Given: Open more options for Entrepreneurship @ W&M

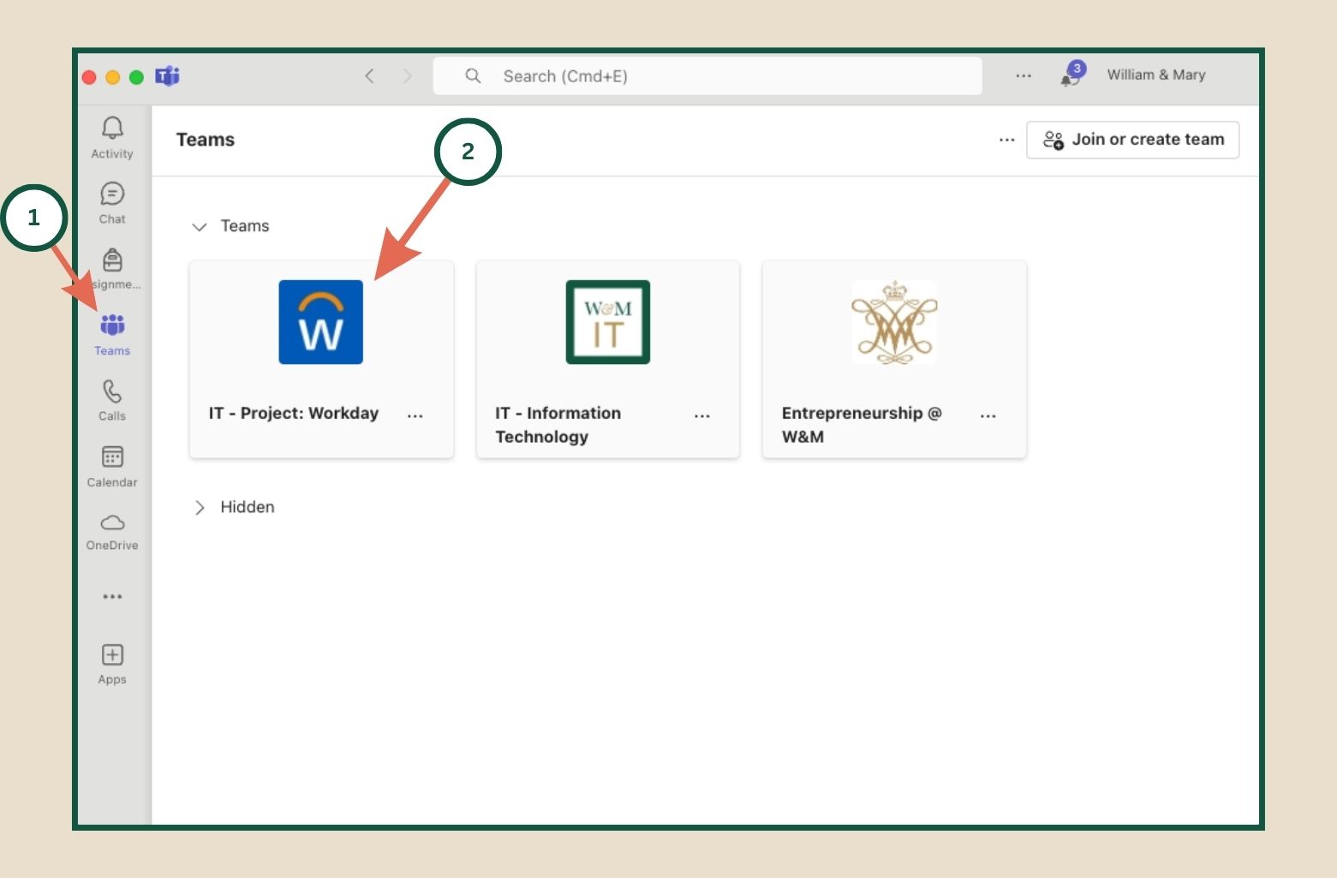Looking at the screenshot, I should click(x=988, y=415).
